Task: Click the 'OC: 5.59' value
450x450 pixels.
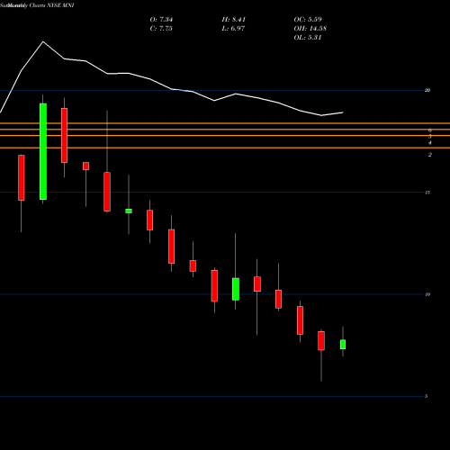Action: pyautogui.click(x=308, y=20)
